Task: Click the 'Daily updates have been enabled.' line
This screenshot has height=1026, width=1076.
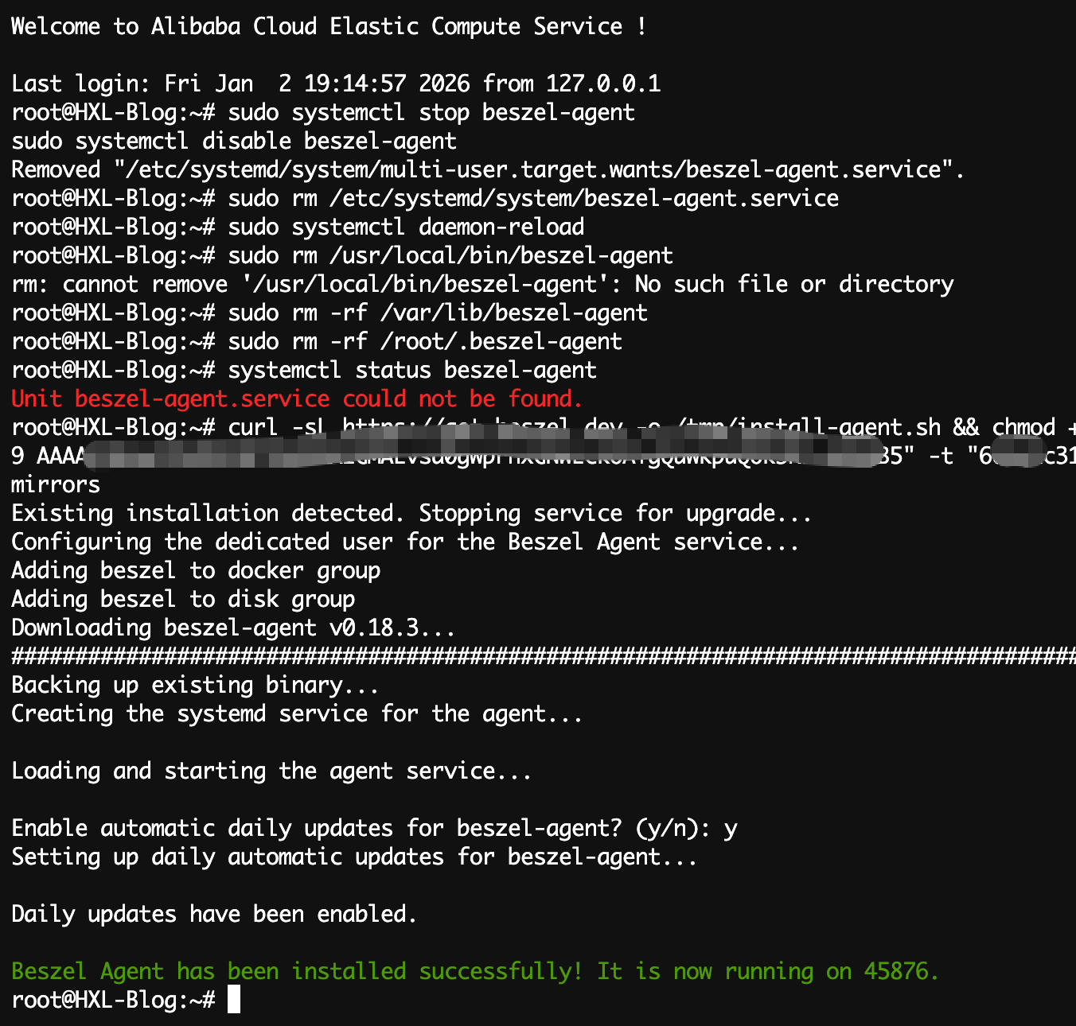Action: pos(214,914)
